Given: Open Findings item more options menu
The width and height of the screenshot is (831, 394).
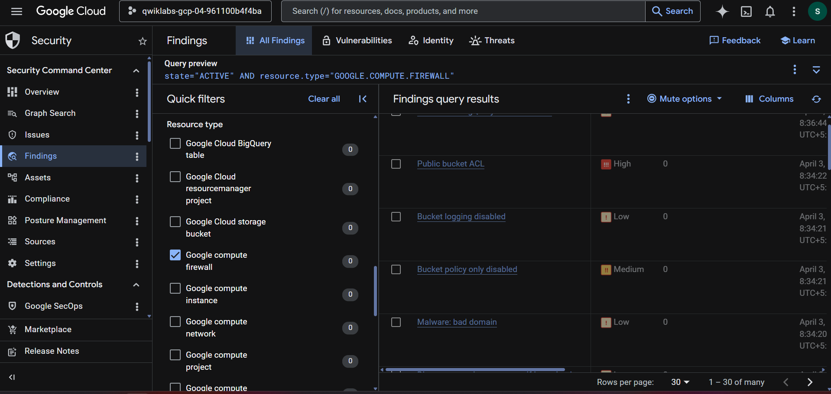Looking at the screenshot, I should tap(137, 156).
